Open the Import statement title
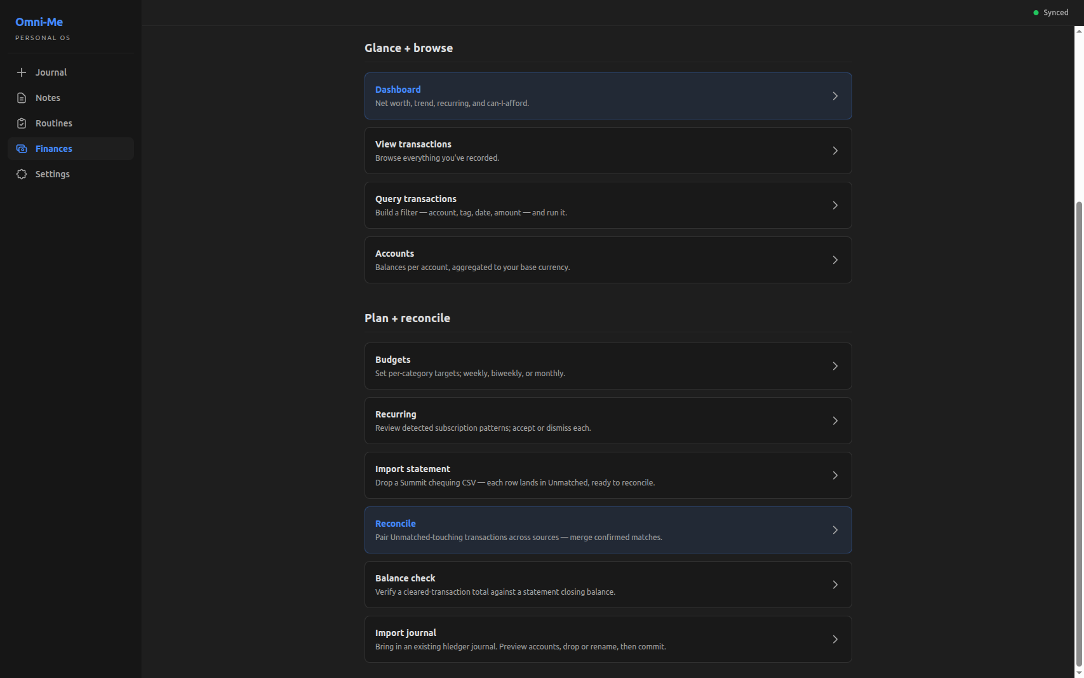 tap(413, 469)
